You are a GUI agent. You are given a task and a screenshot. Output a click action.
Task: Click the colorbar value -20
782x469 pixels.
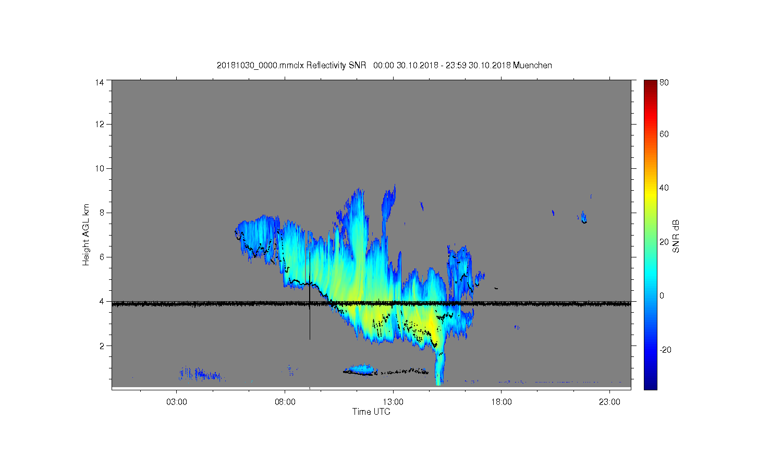point(665,350)
